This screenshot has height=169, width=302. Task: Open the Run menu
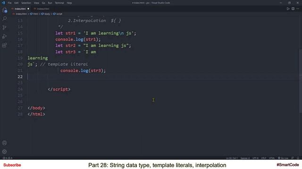pos(50,3)
